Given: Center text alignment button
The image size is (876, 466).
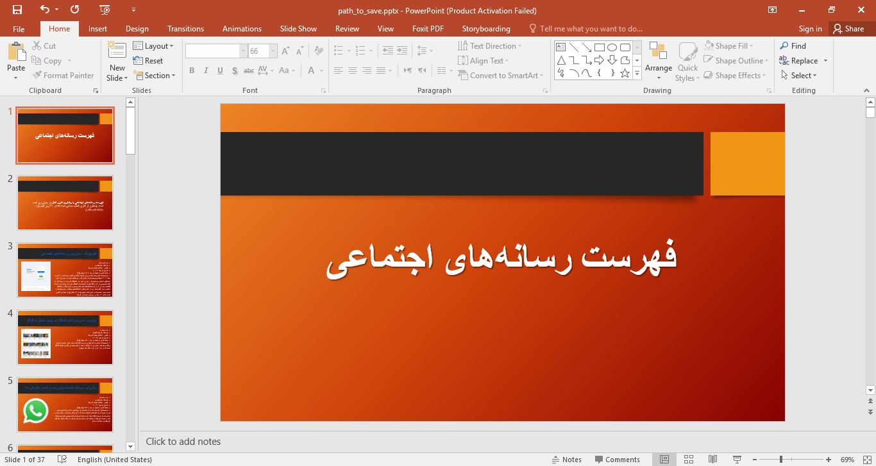Looking at the screenshot, I should click(353, 71).
